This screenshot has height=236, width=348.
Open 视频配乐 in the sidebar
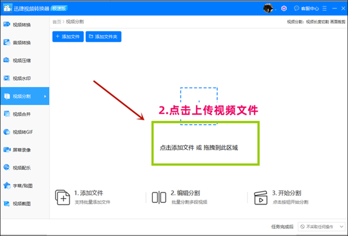(x=22, y=168)
